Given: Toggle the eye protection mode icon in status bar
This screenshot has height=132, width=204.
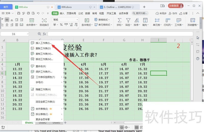Looking at the screenshot, I should [x=122, y=127].
